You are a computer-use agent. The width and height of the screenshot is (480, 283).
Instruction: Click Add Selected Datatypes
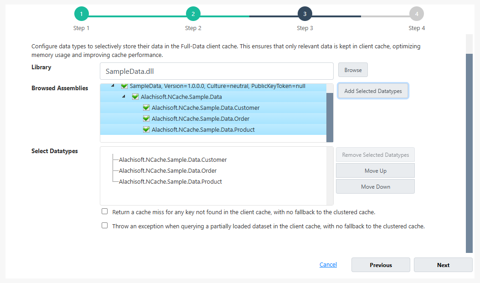coord(373,91)
